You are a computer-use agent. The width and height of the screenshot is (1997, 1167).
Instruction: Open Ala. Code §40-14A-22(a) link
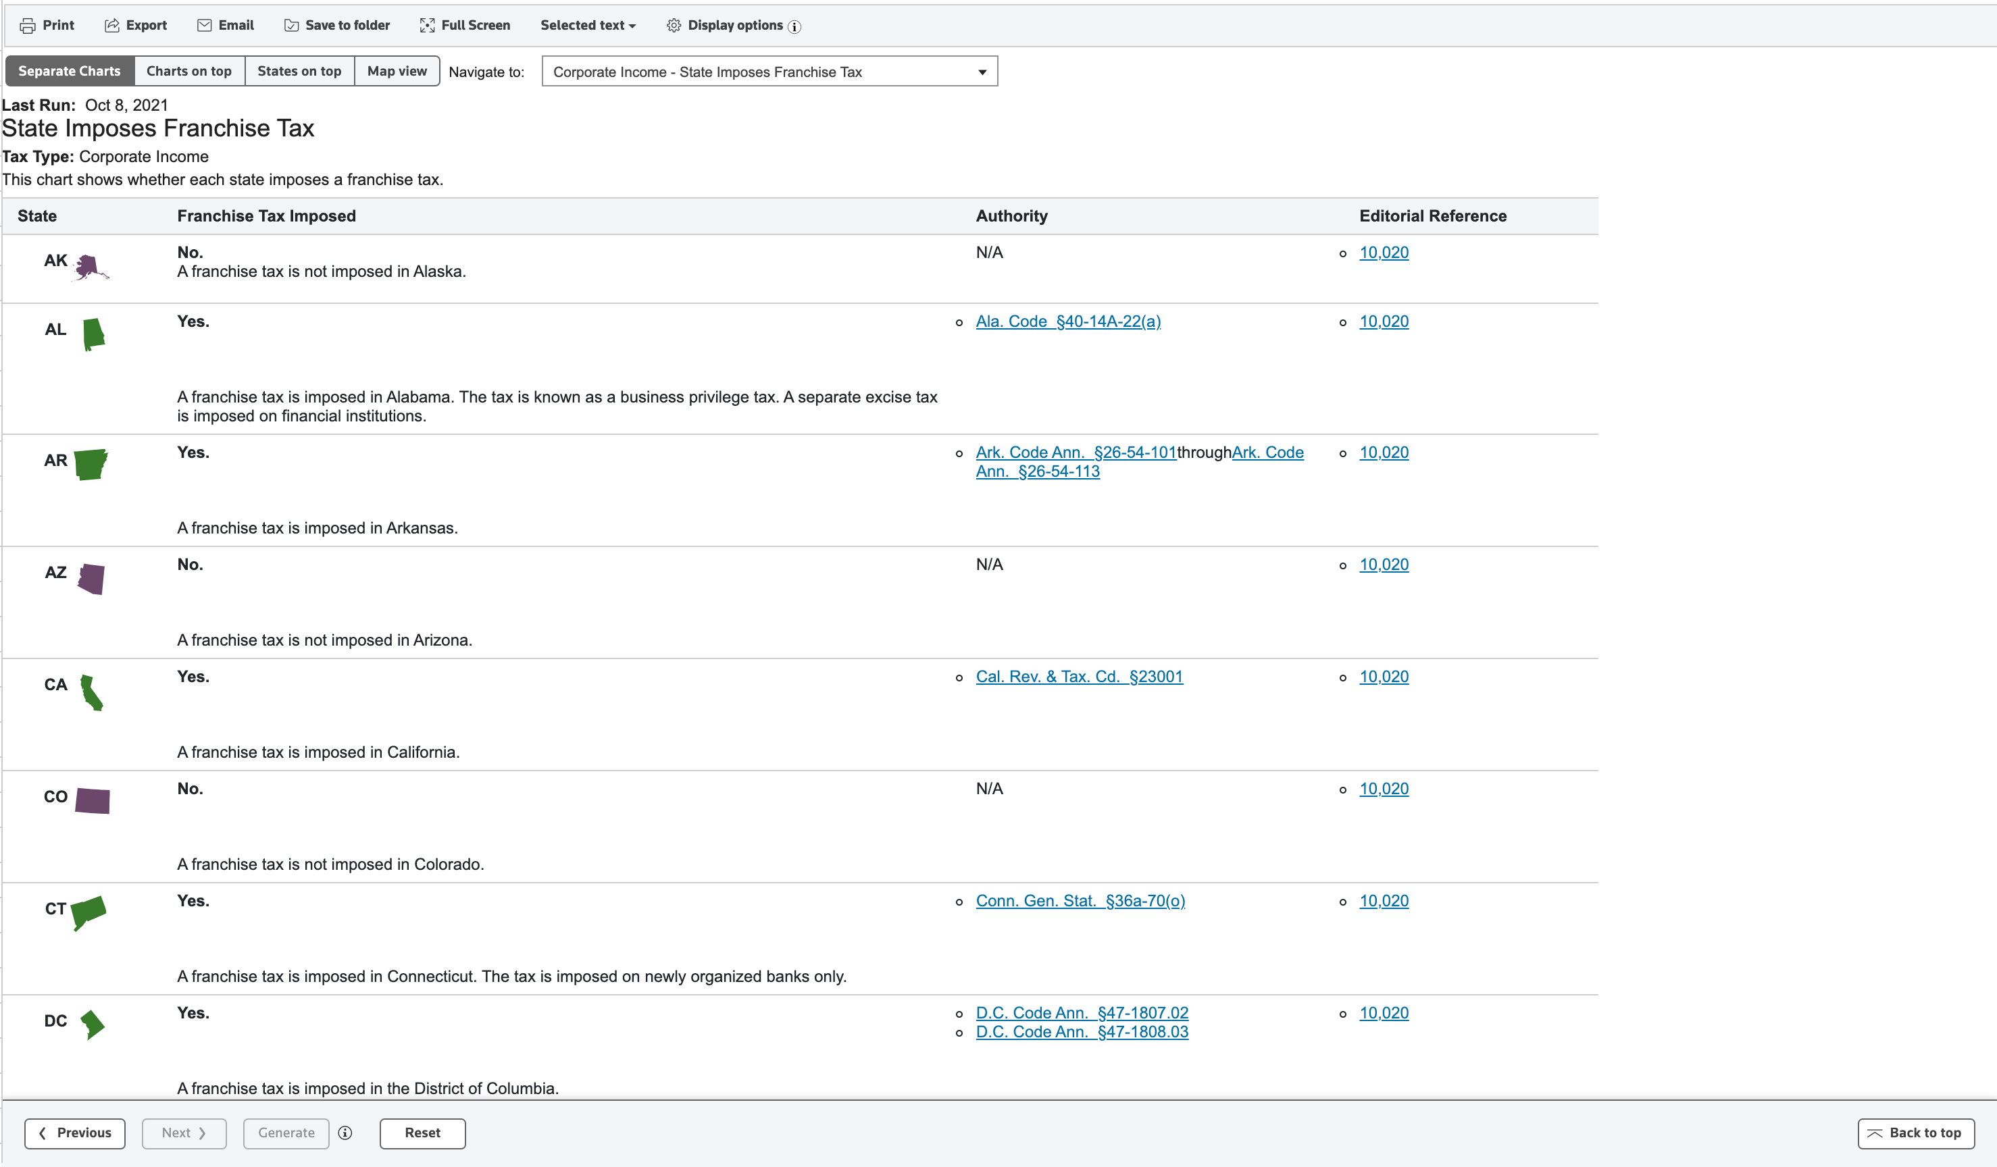1067,321
